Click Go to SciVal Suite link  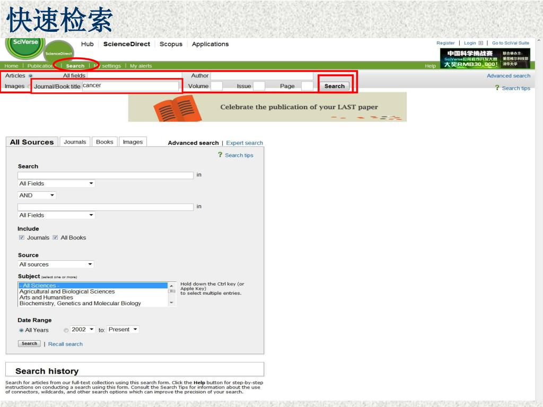[x=511, y=43]
